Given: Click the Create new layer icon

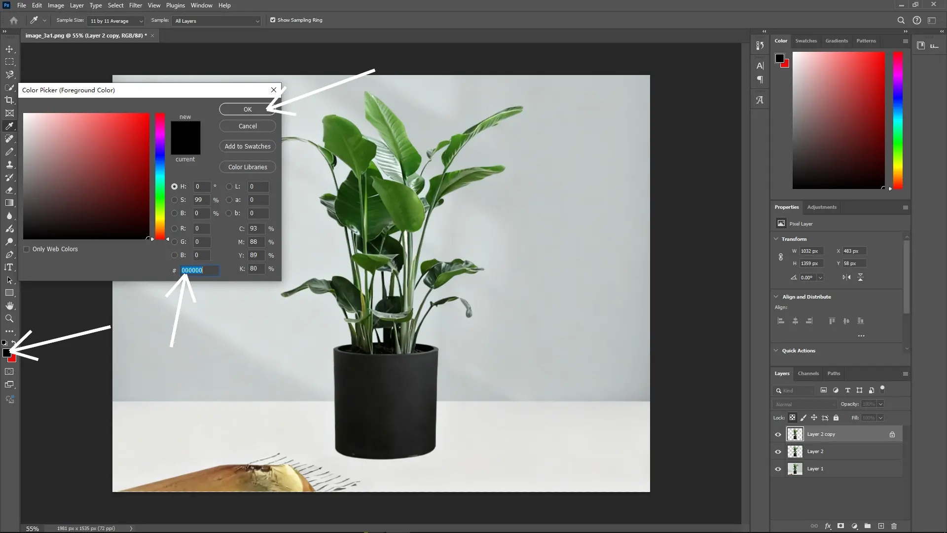Looking at the screenshot, I should 881,526.
